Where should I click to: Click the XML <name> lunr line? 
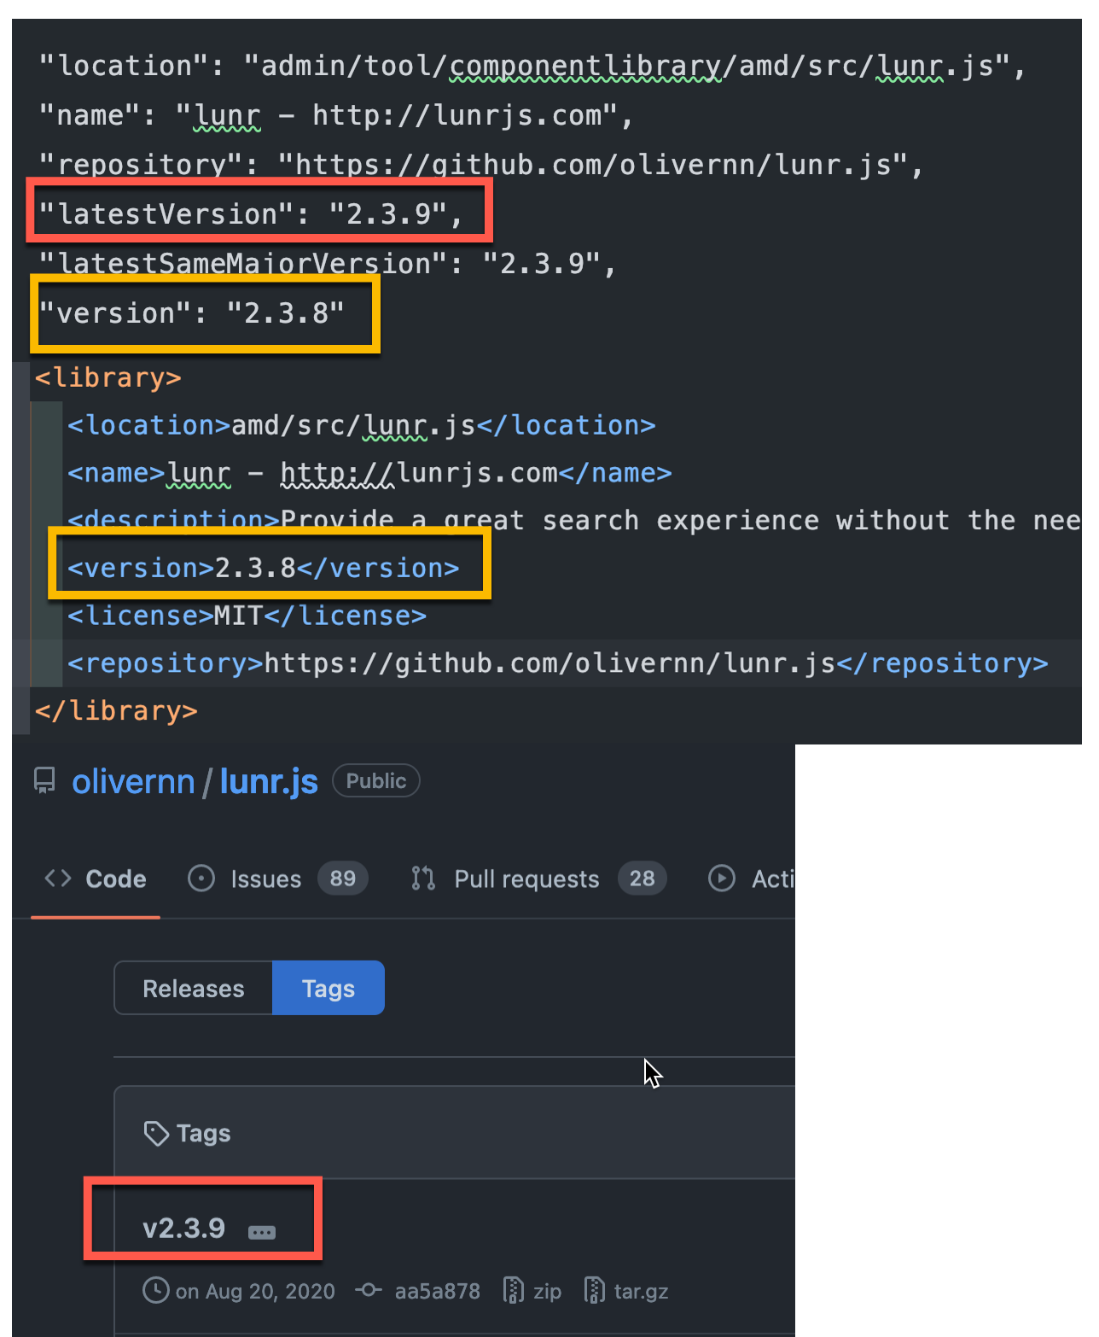369,472
